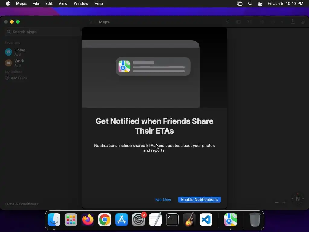Image resolution: width=309 pixels, height=232 pixels.
Task: Open the Apple menu
Action: [x=8, y=4]
